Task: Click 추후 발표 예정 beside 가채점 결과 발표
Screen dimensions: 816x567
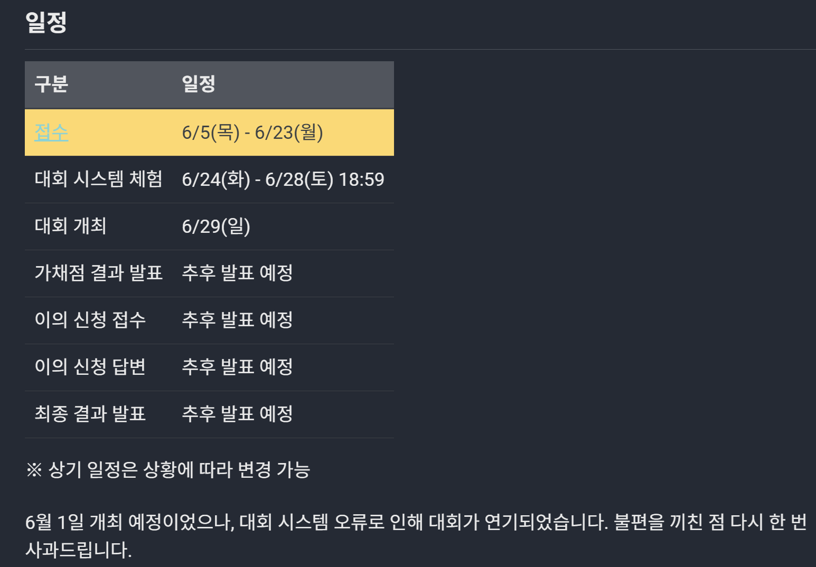Action: 237,273
